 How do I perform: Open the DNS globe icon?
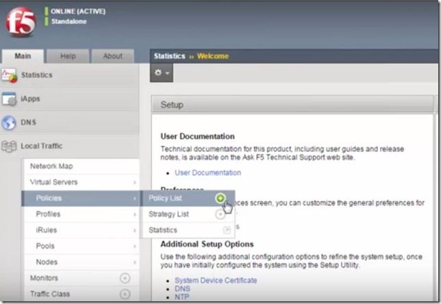tap(9, 123)
